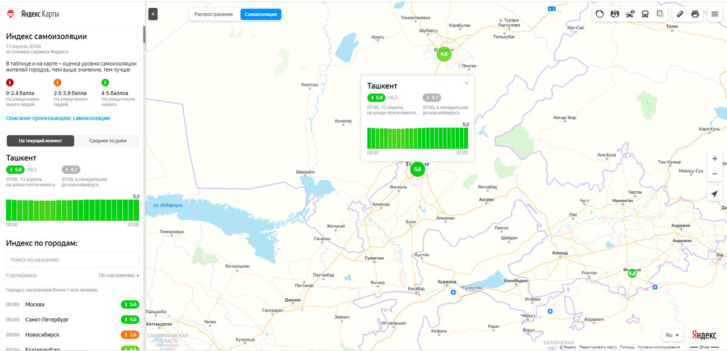Click the popup hourly green bar chart
The image size is (727, 351).
click(418, 138)
